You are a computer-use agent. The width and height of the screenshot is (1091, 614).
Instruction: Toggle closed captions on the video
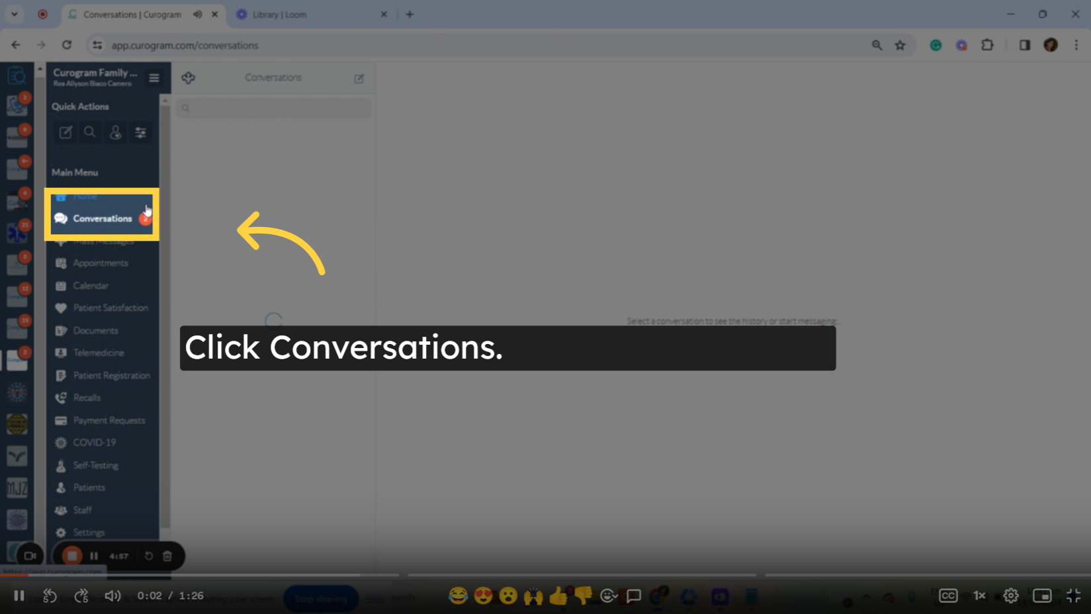(x=947, y=595)
